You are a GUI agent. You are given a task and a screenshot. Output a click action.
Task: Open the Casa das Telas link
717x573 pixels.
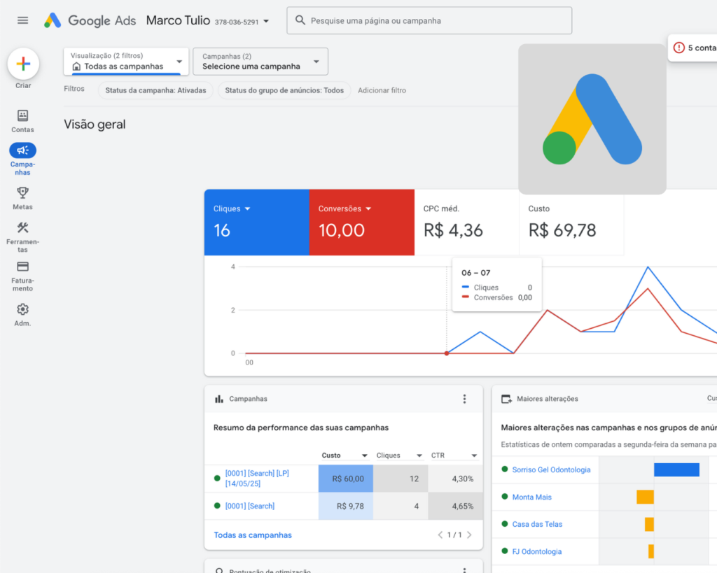tap(537, 524)
